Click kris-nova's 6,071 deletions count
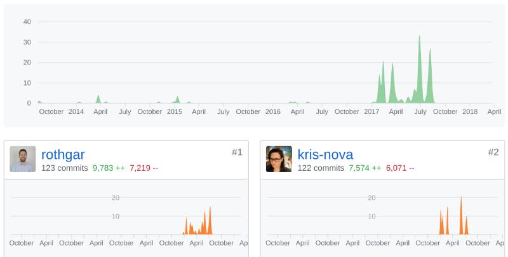Screen dimensions: 508x257 tap(400, 168)
